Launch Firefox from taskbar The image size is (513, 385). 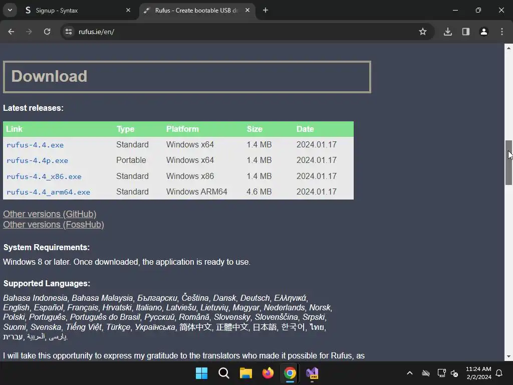click(x=268, y=373)
